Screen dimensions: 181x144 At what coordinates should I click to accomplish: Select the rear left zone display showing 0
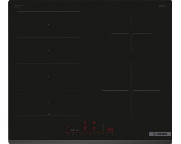click(x=85, y=122)
